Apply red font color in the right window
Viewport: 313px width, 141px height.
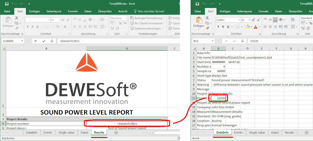(256, 27)
